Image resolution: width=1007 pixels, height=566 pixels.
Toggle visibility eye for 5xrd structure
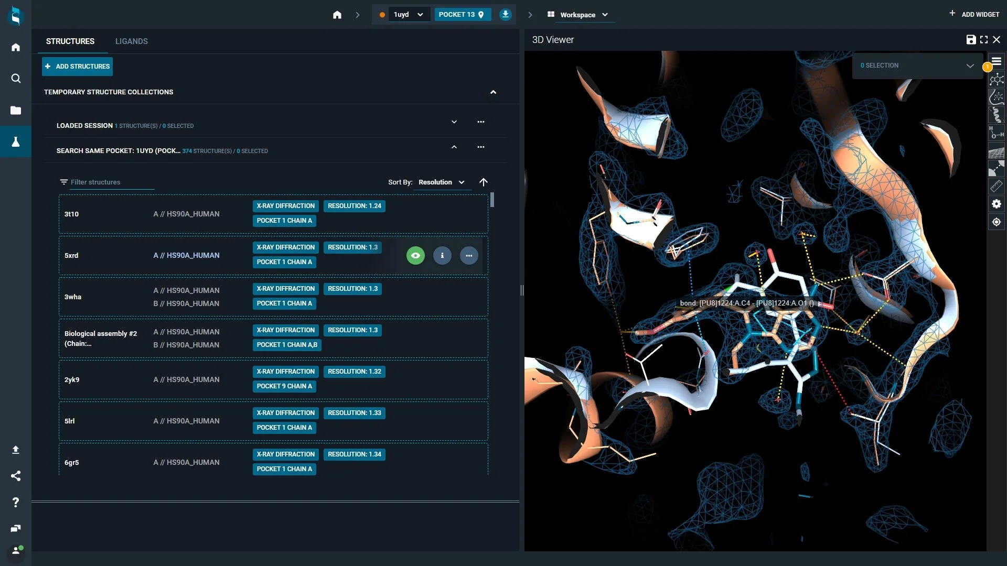click(415, 256)
